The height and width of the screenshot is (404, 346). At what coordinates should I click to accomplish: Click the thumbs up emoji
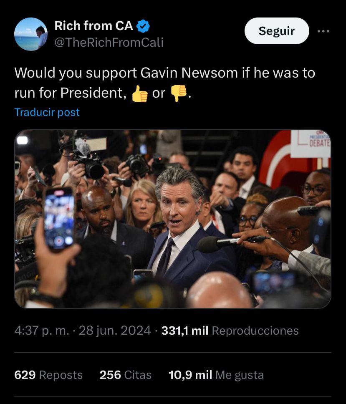(140, 93)
